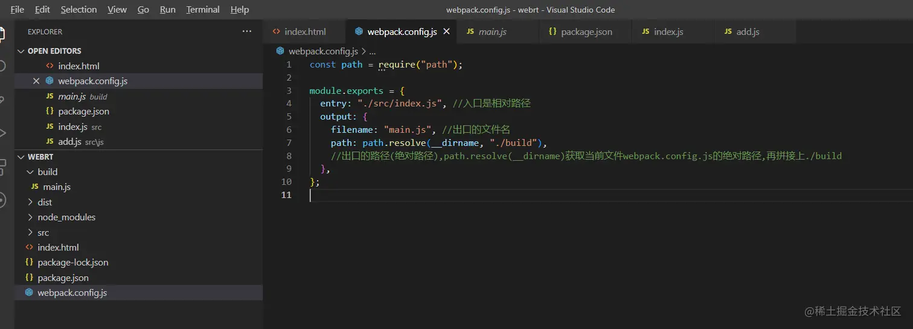Click the EXPLORER panel title
Screen dimensions: 913x329
pos(45,32)
